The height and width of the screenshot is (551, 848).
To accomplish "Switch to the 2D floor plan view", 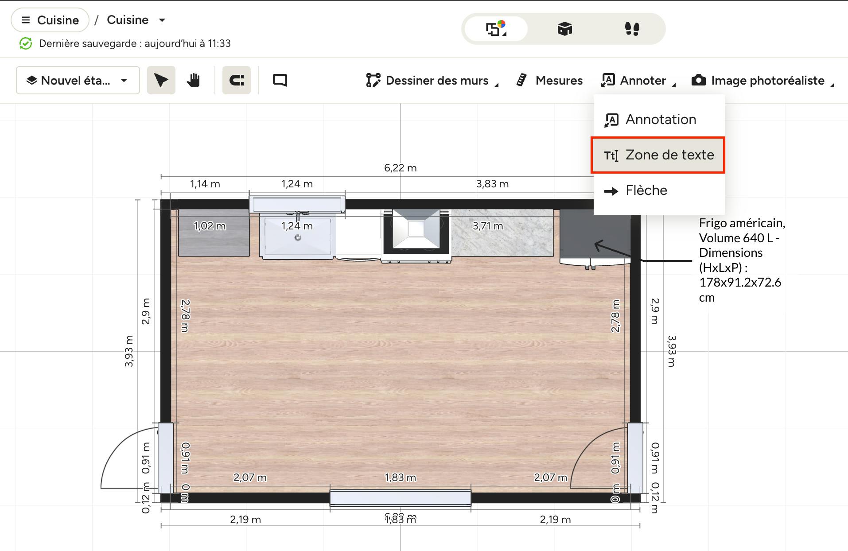I will click(x=496, y=29).
